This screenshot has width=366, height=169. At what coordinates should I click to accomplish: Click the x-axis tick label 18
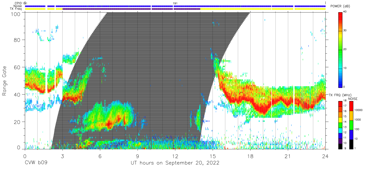pyautogui.click(x=250, y=156)
